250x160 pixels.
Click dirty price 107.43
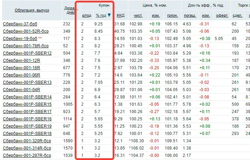click(171, 31)
